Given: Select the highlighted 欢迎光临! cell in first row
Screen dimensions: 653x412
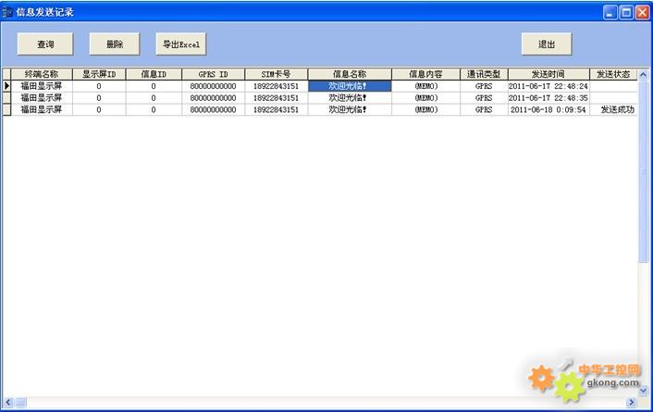Looking at the screenshot, I should [x=349, y=86].
